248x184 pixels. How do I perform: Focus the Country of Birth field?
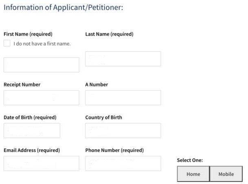click(x=123, y=131)
